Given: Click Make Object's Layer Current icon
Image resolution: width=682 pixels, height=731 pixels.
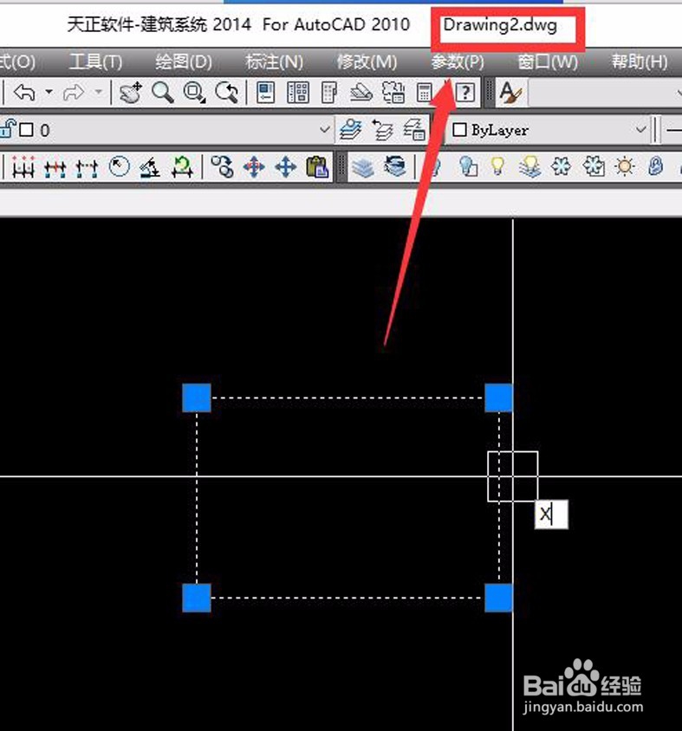Looking at the screenshot, I should [351, 130].
